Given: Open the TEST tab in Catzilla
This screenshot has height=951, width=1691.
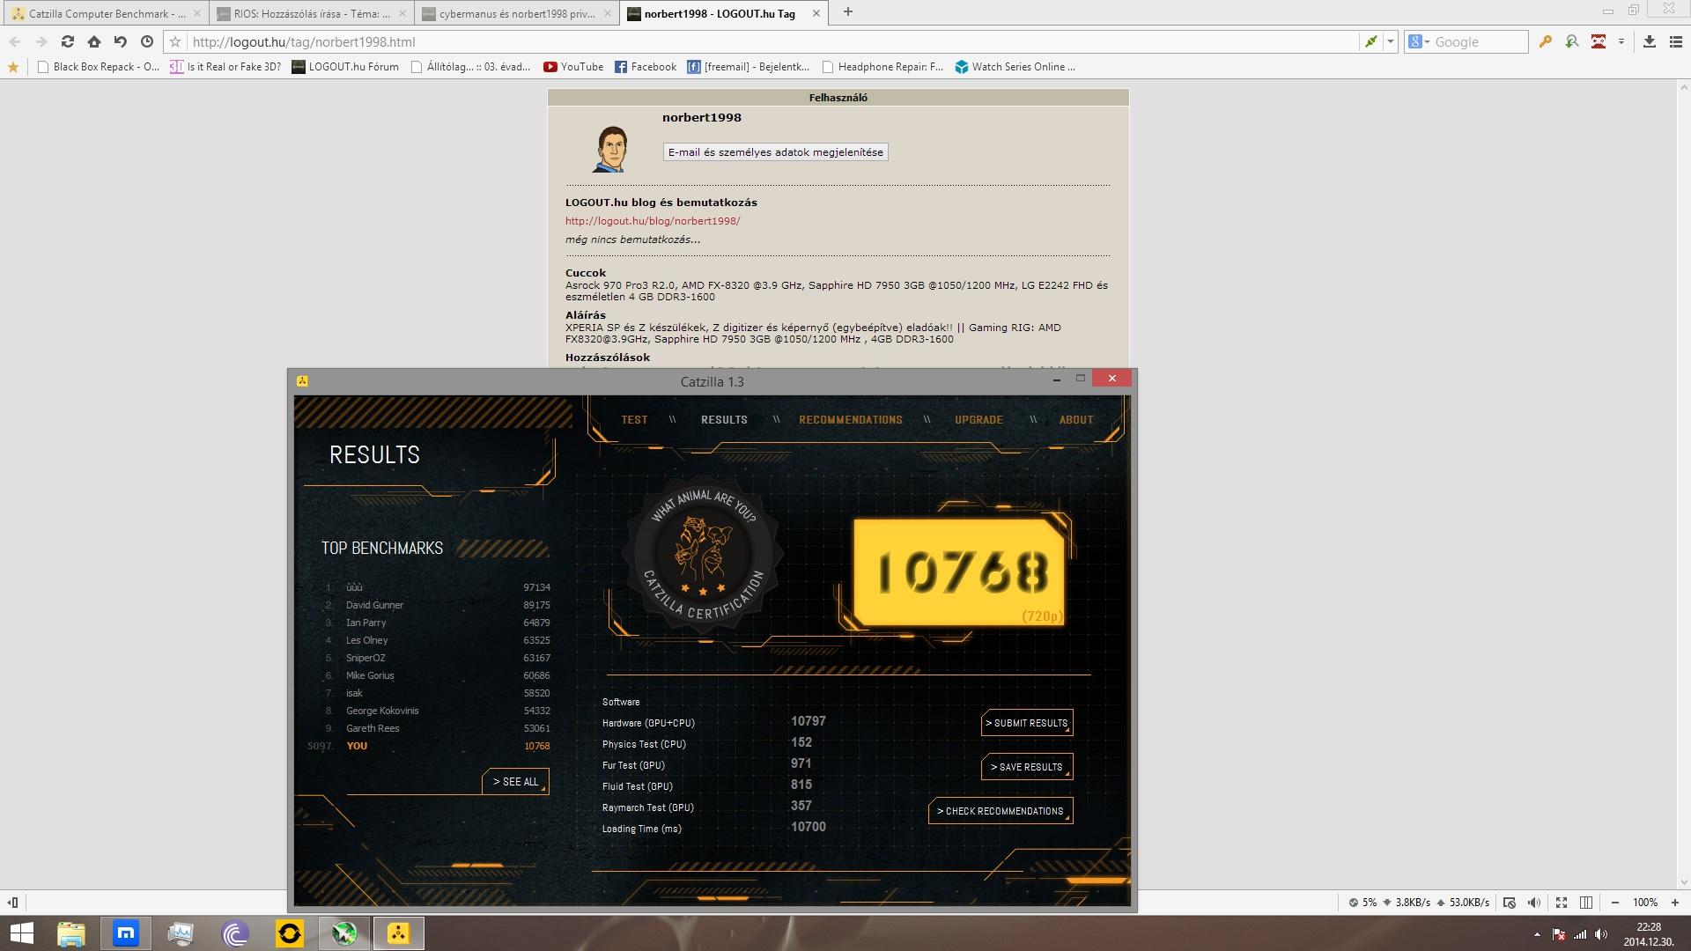Looking at the screenshot, I should tap(634, 420).
